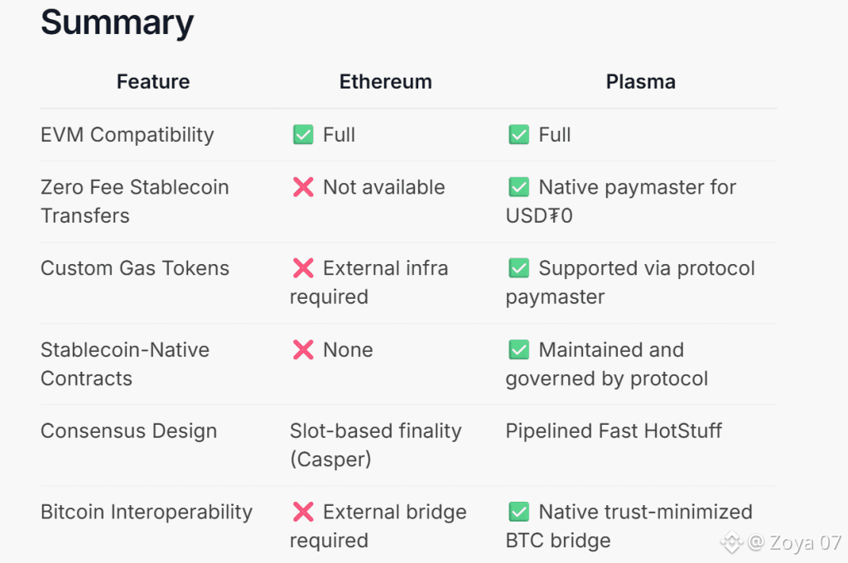
Task: Click the Summary heading
Action: point(117,22)
